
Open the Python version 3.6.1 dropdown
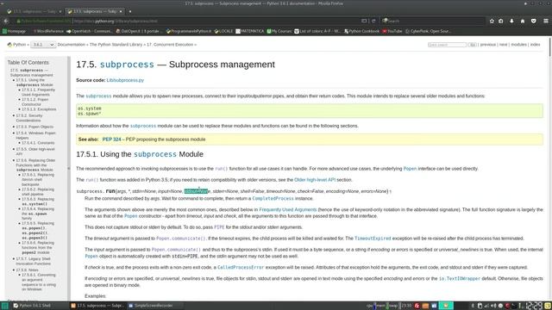[43, 45]
